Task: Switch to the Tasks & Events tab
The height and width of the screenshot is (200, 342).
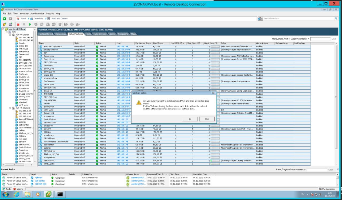Action: pos(100,34)
